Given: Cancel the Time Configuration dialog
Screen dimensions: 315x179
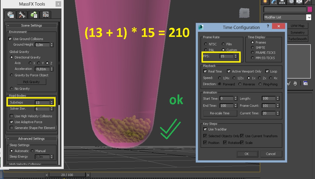Looking at the screenshot, I should pos(271,154).
